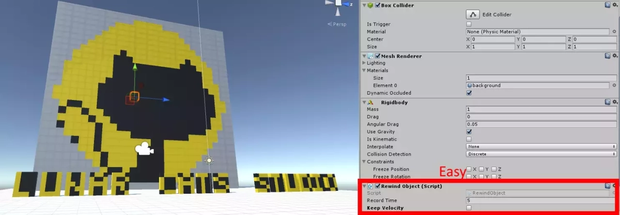Collapse the Box Collider component foldout
Screen dimensions: 620x215
click(x=364, y=5)
